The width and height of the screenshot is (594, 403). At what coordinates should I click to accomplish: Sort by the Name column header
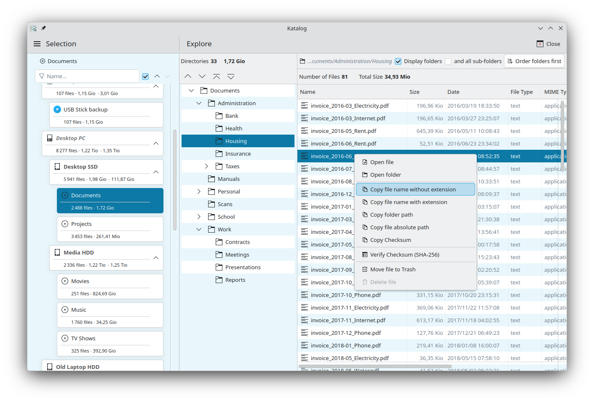(x=352, y=92)
